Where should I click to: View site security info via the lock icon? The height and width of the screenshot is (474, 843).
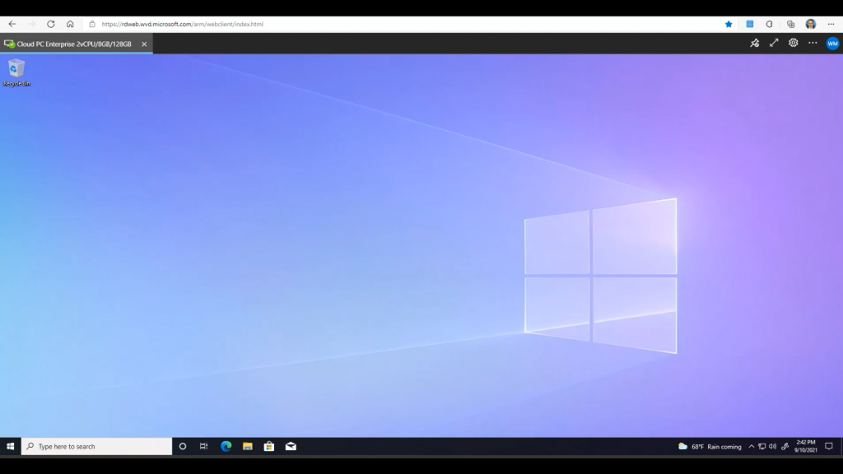point(92,24)
